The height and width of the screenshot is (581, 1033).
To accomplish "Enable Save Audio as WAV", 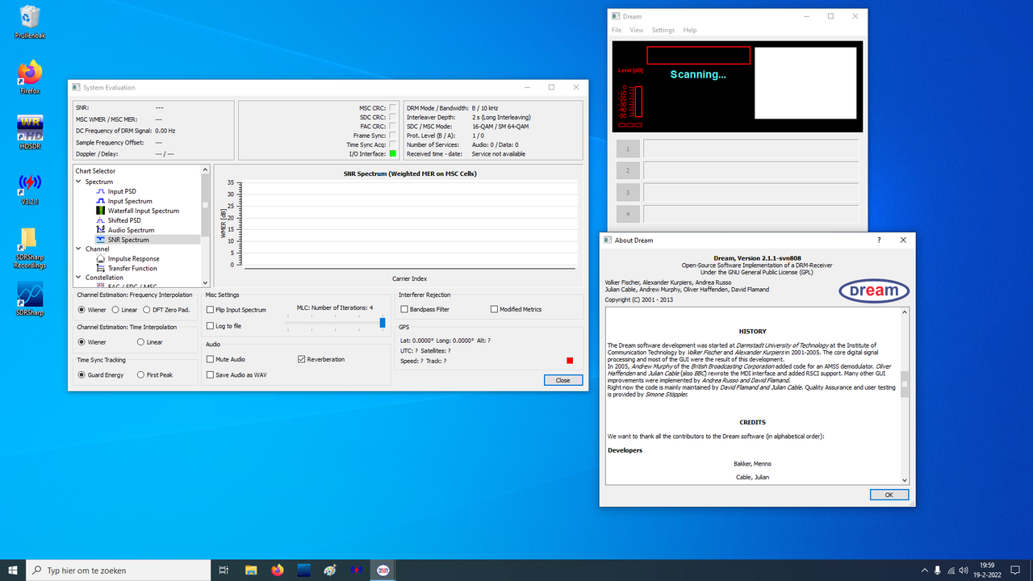I will pos(211,374).
